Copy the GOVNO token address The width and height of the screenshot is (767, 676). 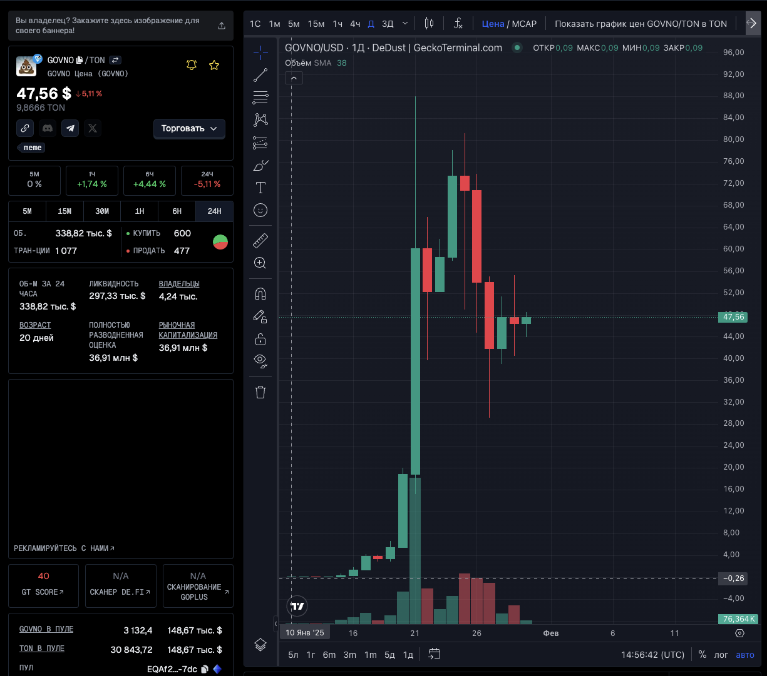click(x=80, y=60)
